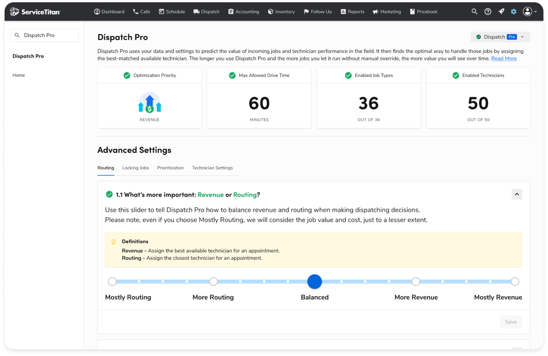This screenshot has height=356, width=548.
Task: Open the Dispatch Pro status dropdown
Action: pos(500,37)
